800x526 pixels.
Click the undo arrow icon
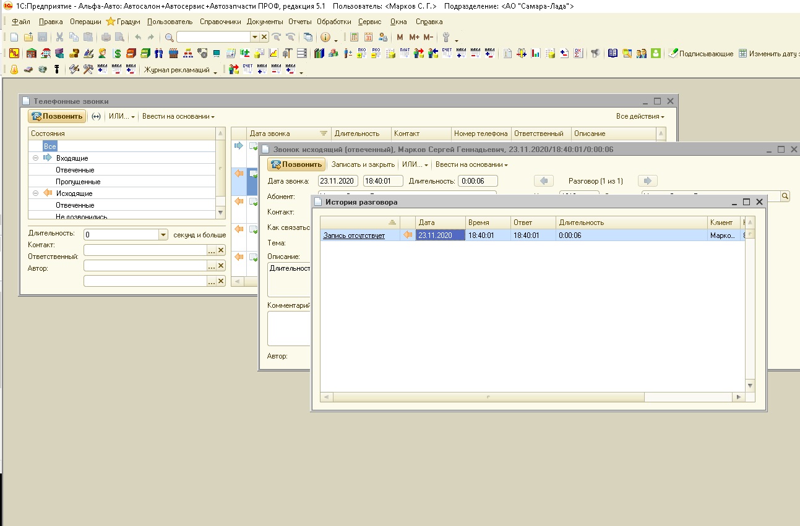tap(137, 37)
